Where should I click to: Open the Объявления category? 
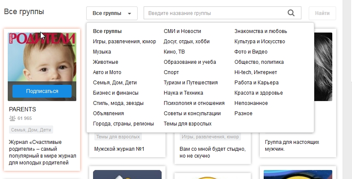108,113
